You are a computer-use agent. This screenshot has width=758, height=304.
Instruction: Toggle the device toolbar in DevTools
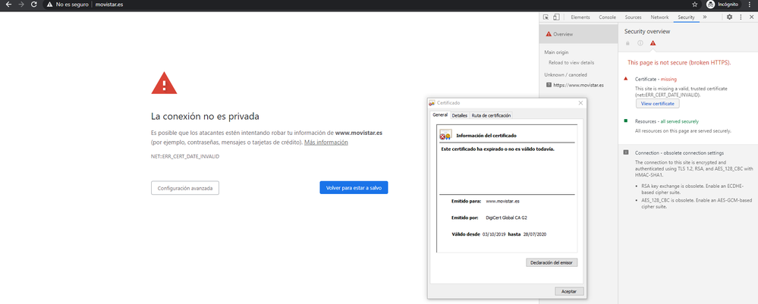556,17
